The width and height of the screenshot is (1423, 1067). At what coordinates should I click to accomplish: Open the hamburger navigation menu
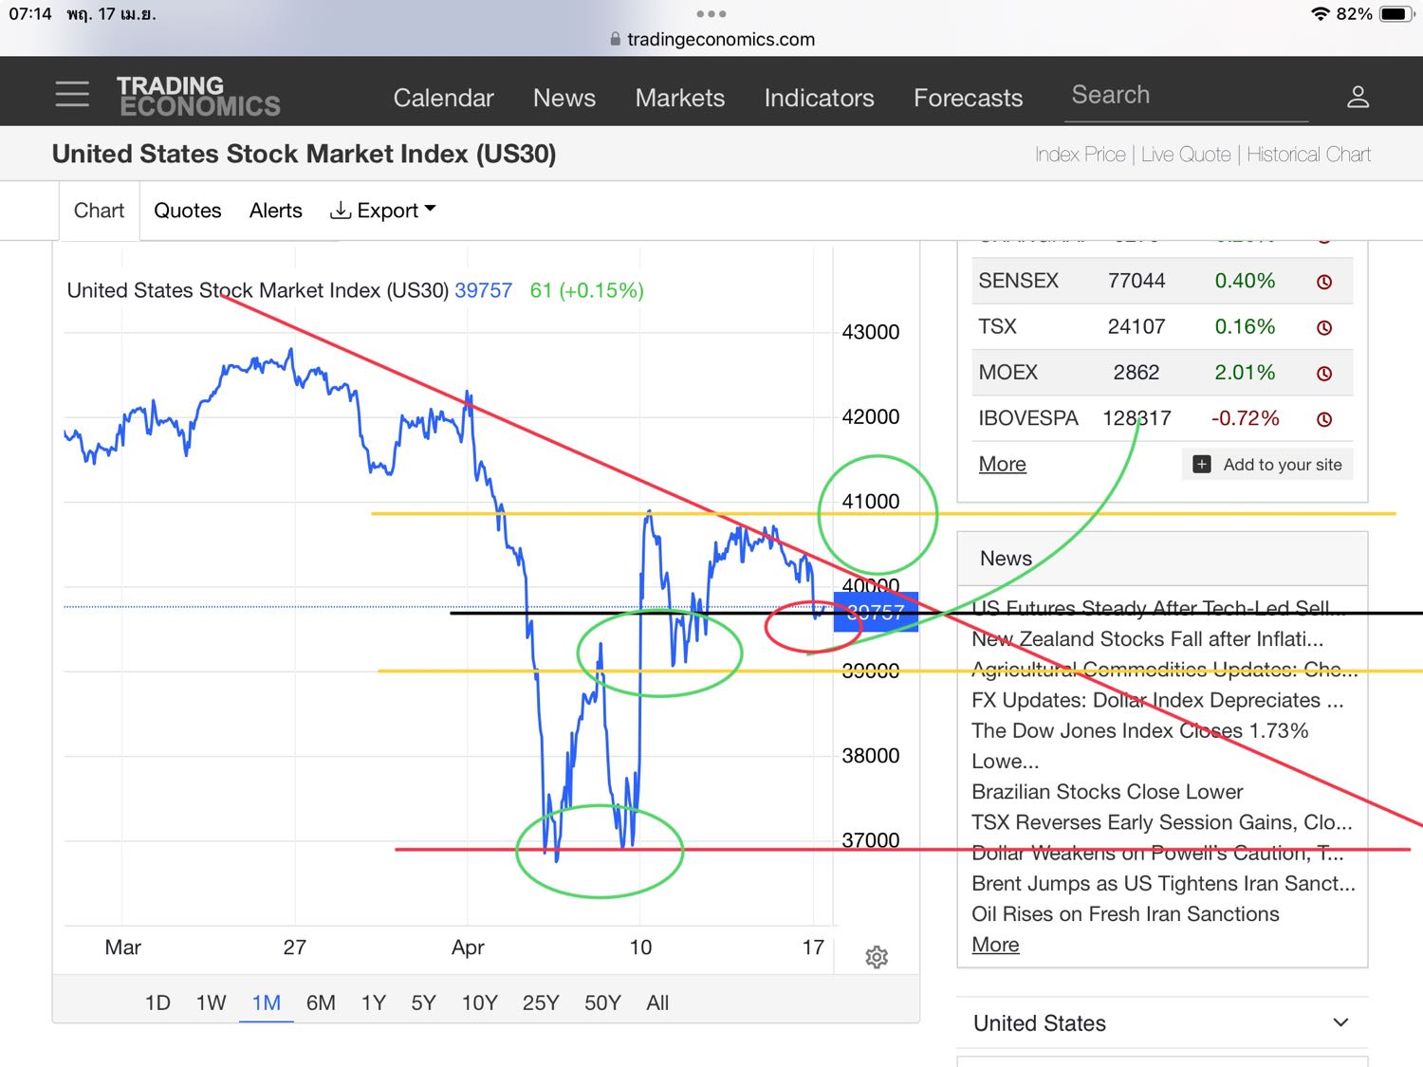(x=72, y=94)
